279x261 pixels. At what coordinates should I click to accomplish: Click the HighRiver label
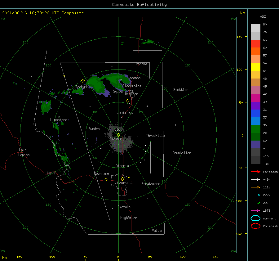[x=129, y=218]
